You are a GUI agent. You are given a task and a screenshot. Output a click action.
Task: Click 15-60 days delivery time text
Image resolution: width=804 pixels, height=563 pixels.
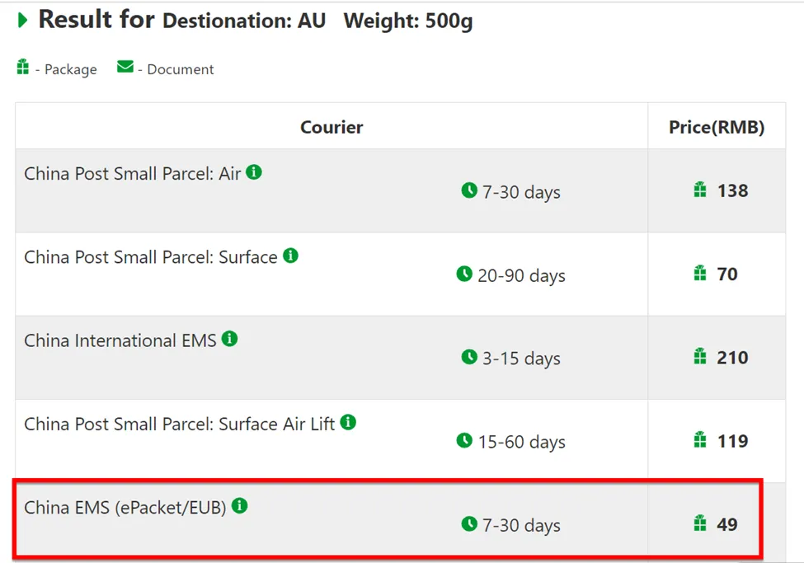pos(521,442)
